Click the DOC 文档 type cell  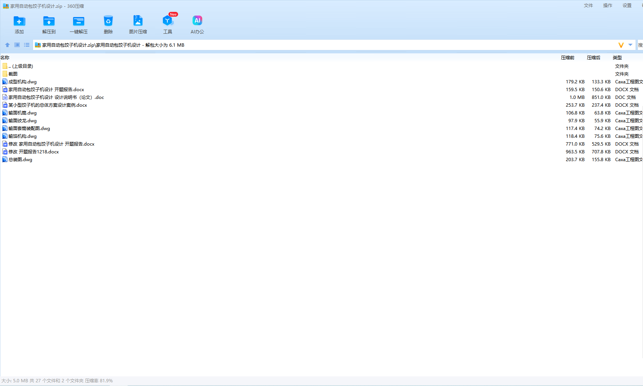pos(626,97)
